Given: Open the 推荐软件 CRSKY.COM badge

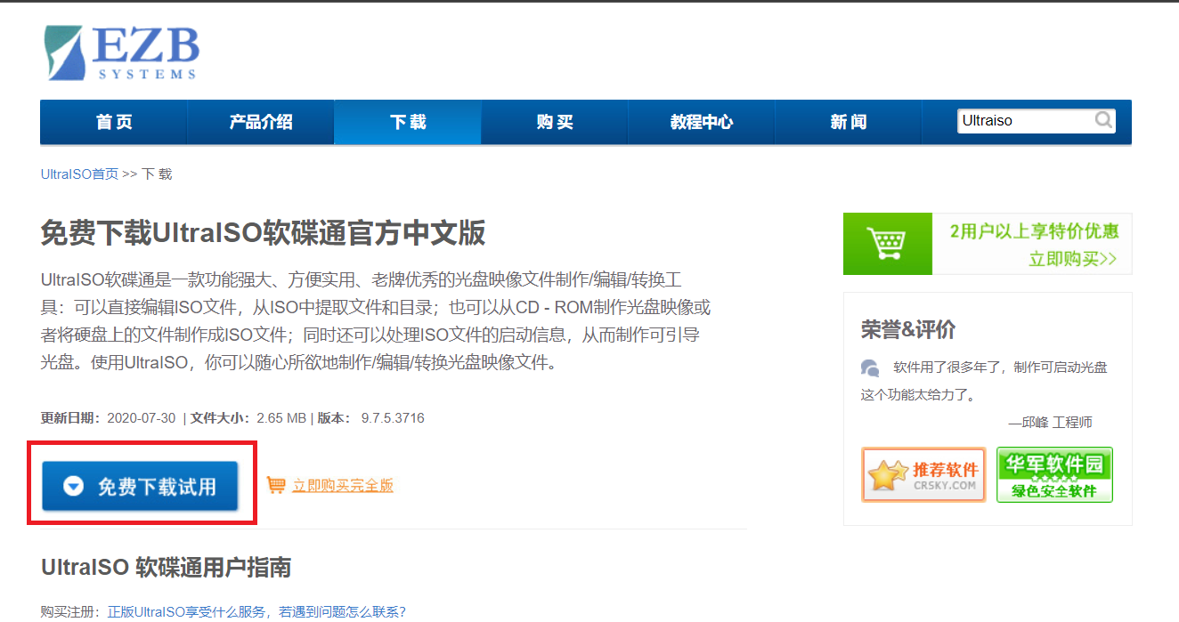Looking at the screenshot, I should (x=923, y=474).
